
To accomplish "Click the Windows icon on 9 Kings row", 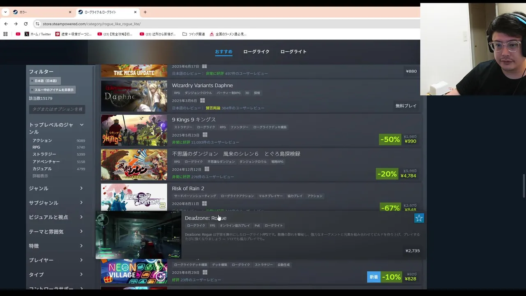I will pos(205,135).
